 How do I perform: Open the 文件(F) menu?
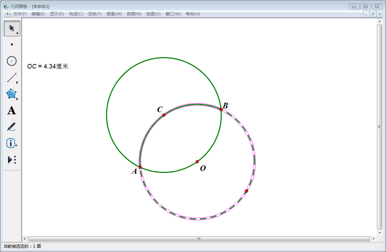click(x=20, y=14)
